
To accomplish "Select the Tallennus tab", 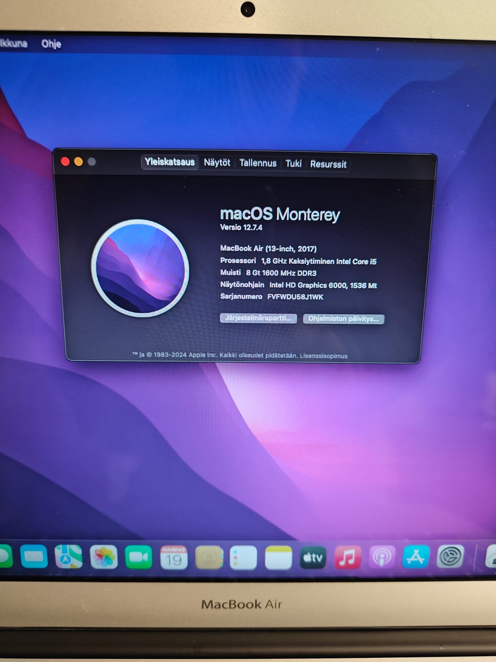I will [258, 163].
